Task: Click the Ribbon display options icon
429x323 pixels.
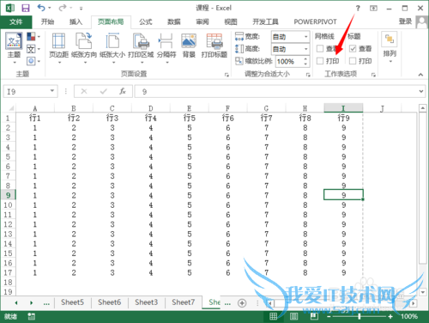Action: 373,8
